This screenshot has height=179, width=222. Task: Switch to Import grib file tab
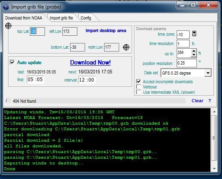61,18
